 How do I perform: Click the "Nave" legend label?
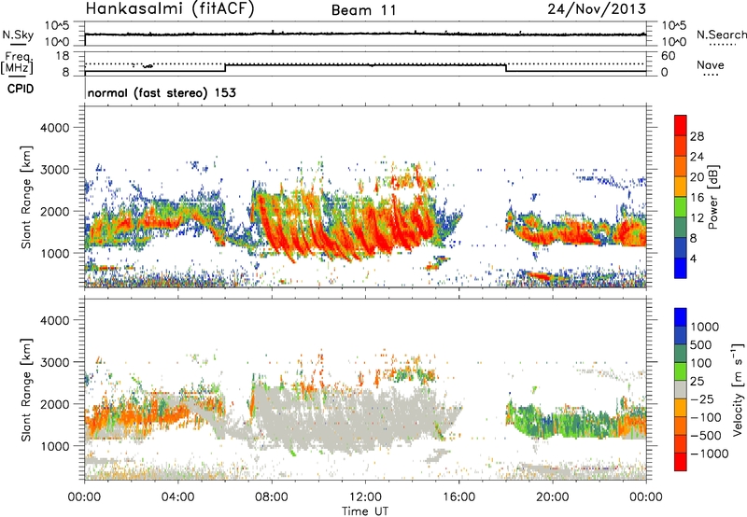pos(711,64)
